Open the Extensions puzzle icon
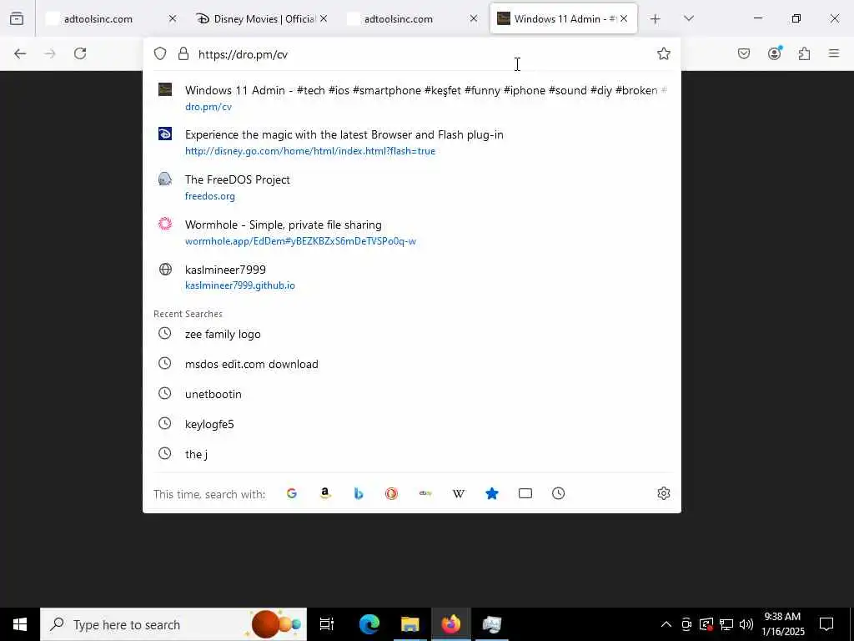854x641 pixels. (804, 53)
